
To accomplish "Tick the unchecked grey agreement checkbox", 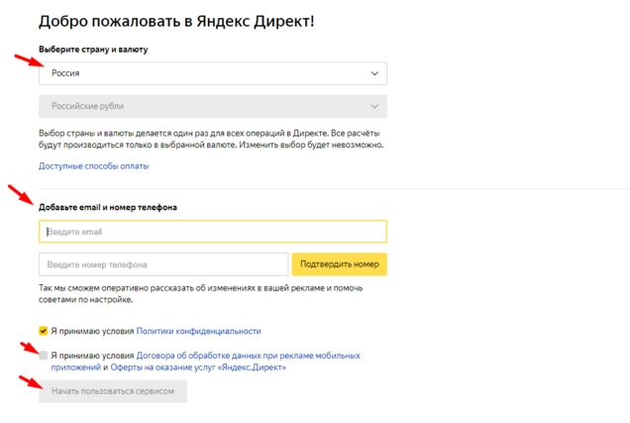I will click(43, 355).
